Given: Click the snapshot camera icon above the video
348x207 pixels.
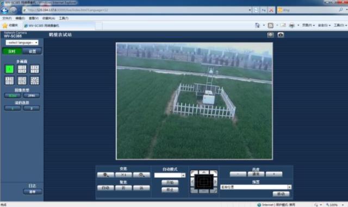Looking at the screenshot, I should tap(281, 35).
